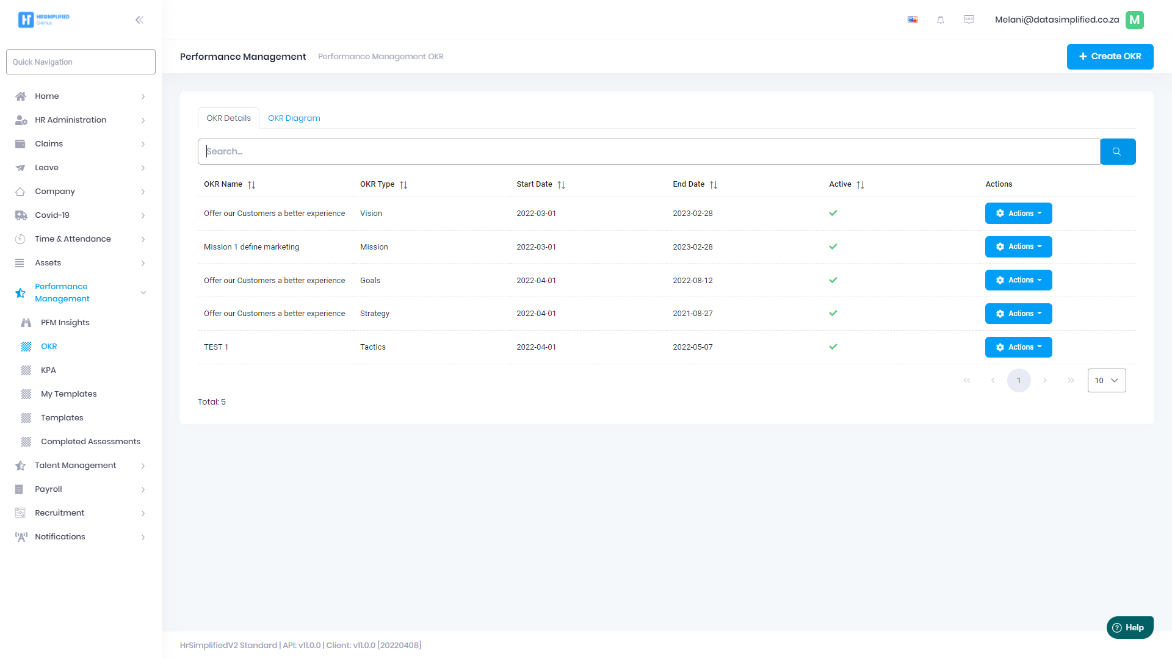This screenshot has height=659, width=1172.
Task: Sort by End Date column arrows
Action: (x=714, y=184)
